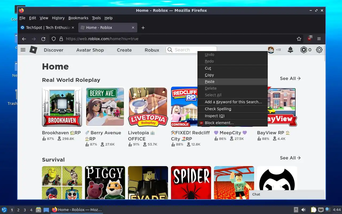Open the Avatar Shop link

point(90,50)
